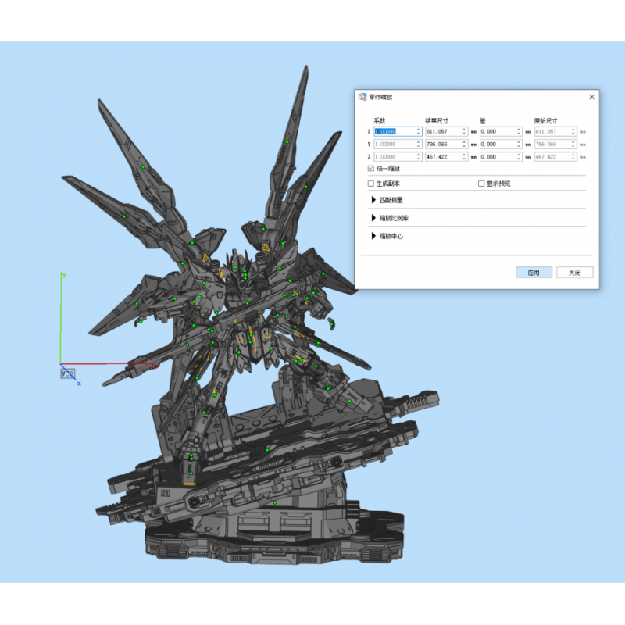This screenshot has height=625, width=625.
Task: Click the 应用 apply button
Action: click(x=534, y=272)
